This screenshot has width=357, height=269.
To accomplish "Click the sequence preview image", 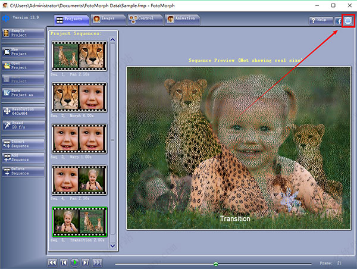I will 239,148.
